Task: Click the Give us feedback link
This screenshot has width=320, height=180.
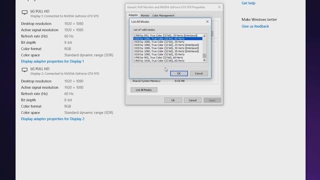Action: (255, 26)
